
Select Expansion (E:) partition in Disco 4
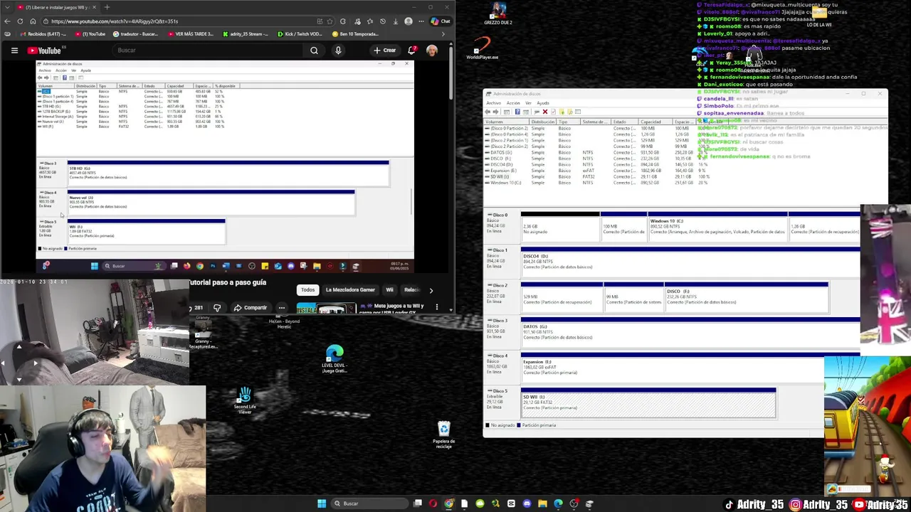point(690,367)
